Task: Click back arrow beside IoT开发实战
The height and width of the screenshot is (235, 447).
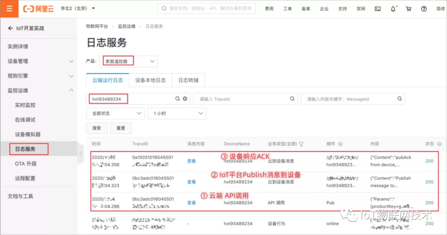Action: [x=10, y=28]
